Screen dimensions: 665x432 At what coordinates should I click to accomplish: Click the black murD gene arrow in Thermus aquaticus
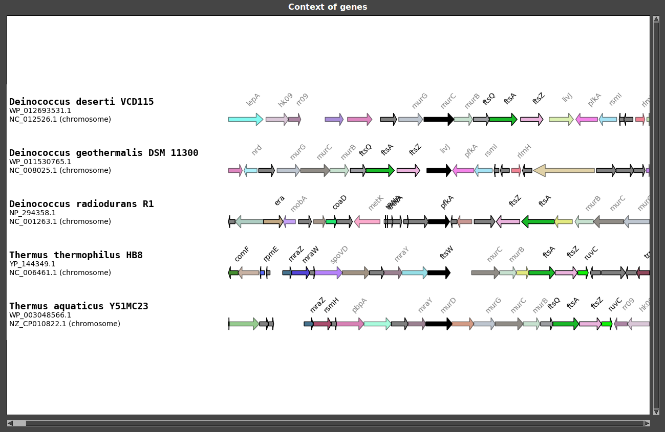(438, 324)
